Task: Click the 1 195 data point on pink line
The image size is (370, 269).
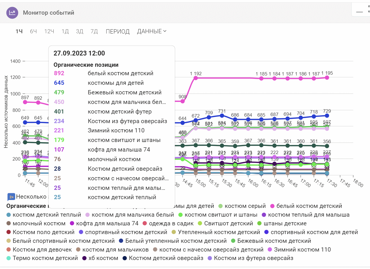Action: (x=327, y=77)
